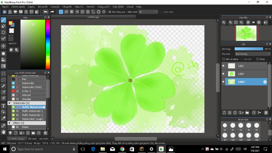This screenshot has width=272, height=153.
Task: Select the Eraser tool in left toolbar
Action: tap(3, 26)
